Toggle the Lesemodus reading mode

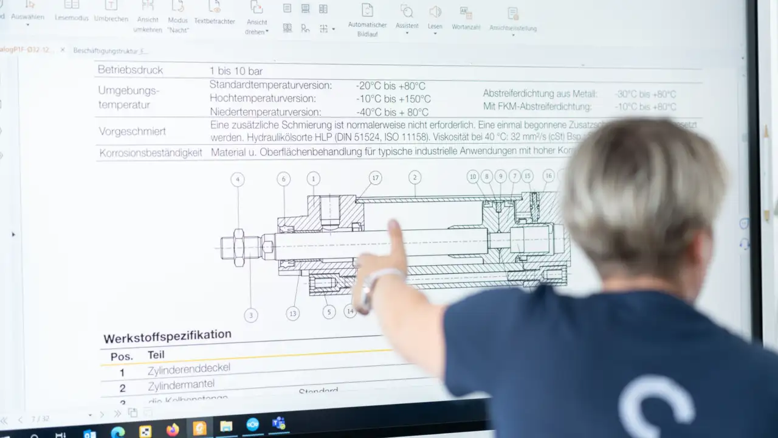72,6
